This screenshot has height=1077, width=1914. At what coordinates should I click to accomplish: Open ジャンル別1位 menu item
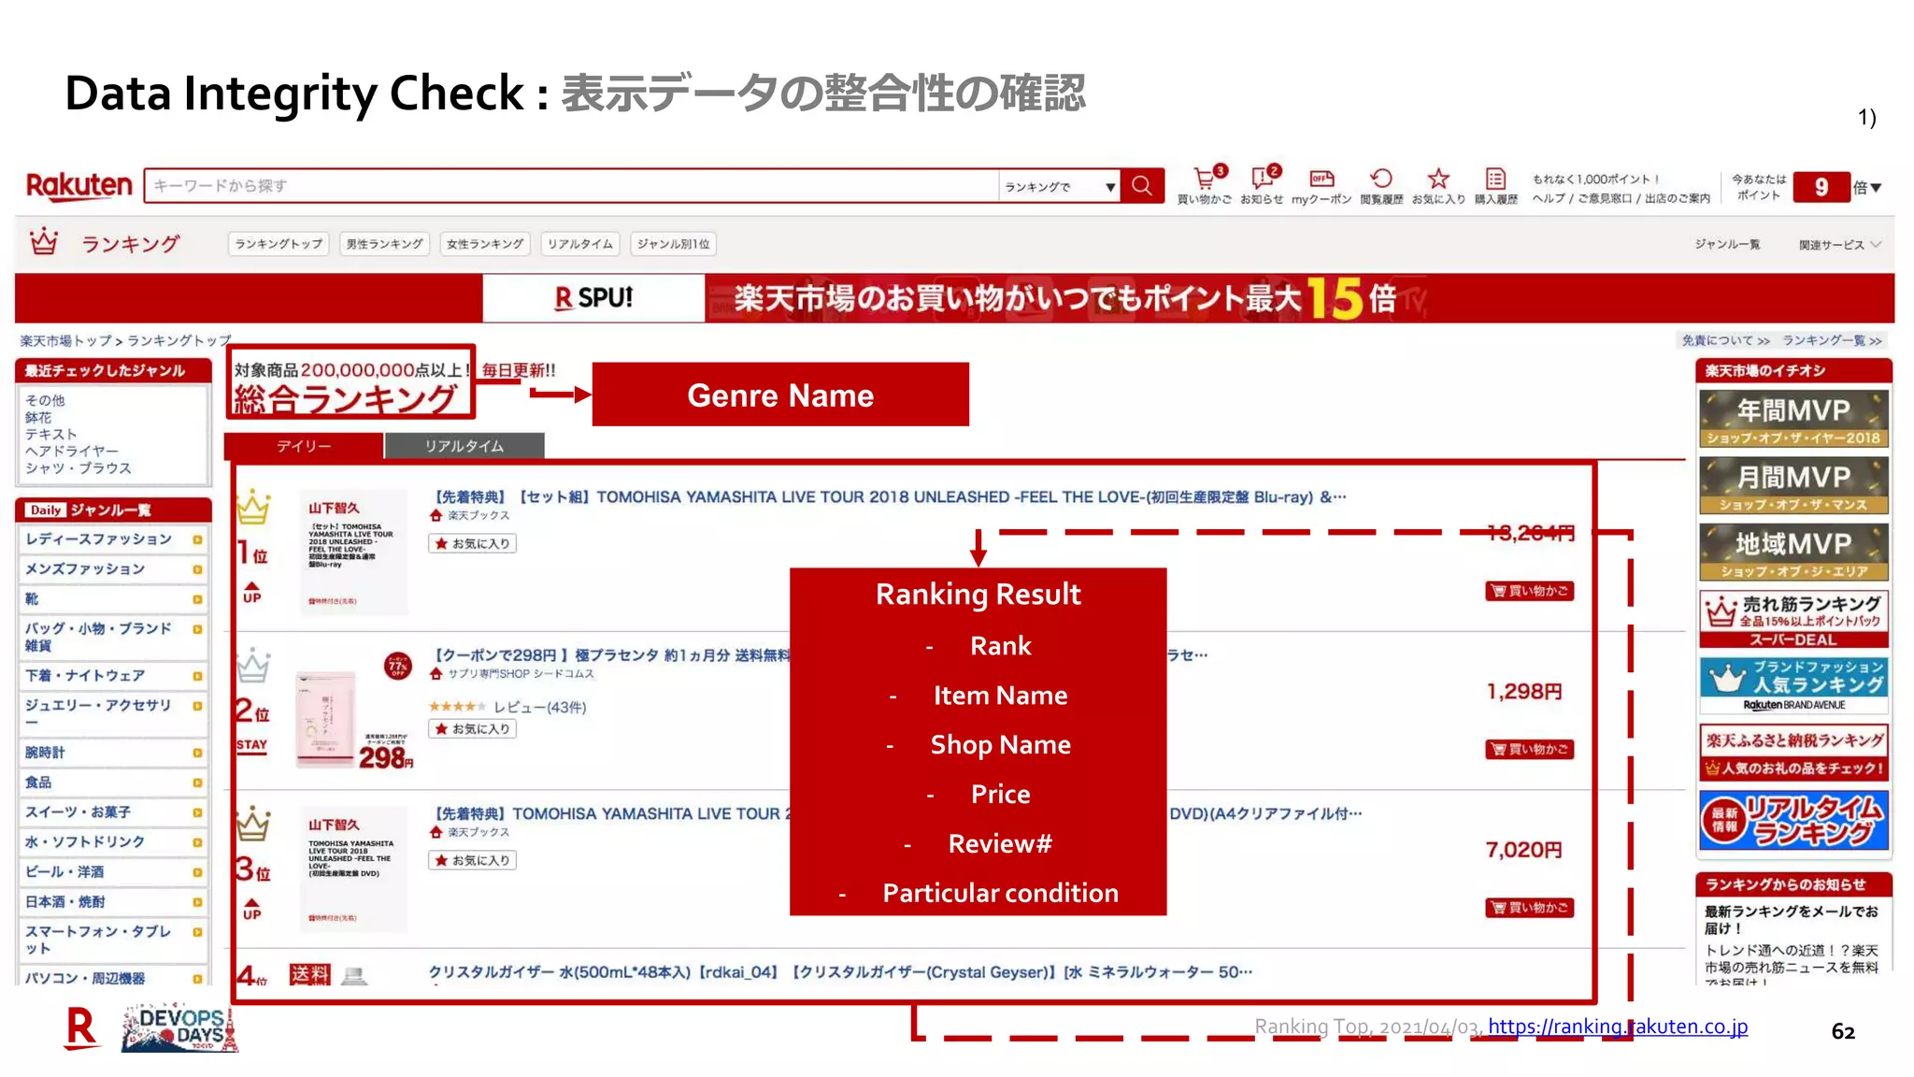(x=674, y=244)
